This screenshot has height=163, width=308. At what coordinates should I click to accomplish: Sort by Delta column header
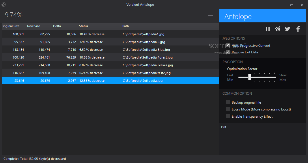coord(65,26)
